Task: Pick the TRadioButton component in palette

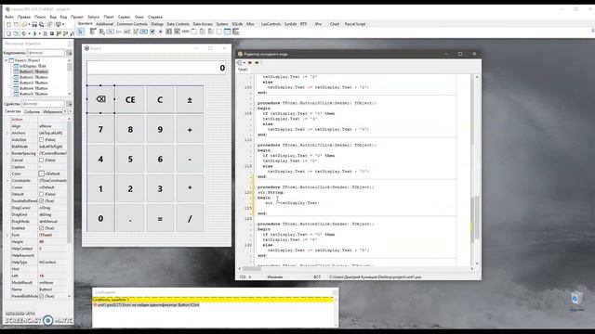Action: click(x=161, y=32)
